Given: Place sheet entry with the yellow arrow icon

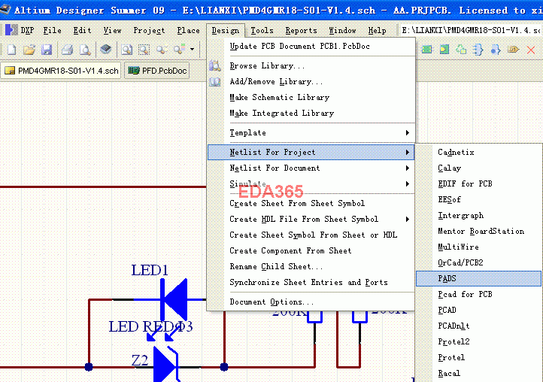Looking at the screenshot, I should point(444,50).
